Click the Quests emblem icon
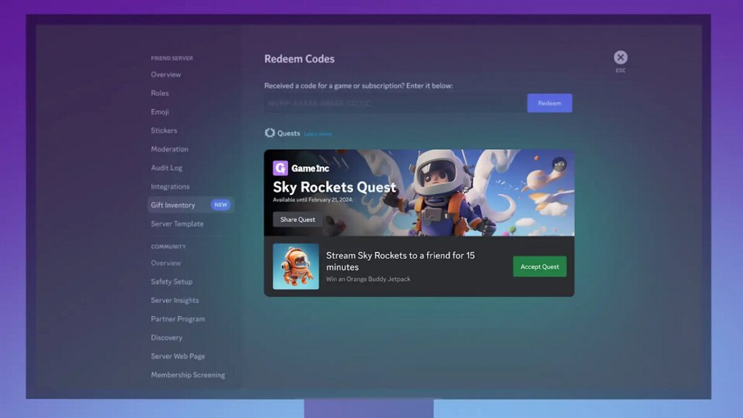Screen dimensions: 743x418 [269, 133]
